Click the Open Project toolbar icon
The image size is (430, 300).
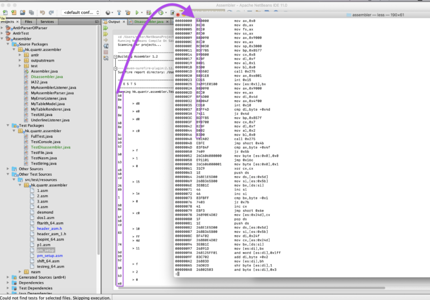point(23,12)
